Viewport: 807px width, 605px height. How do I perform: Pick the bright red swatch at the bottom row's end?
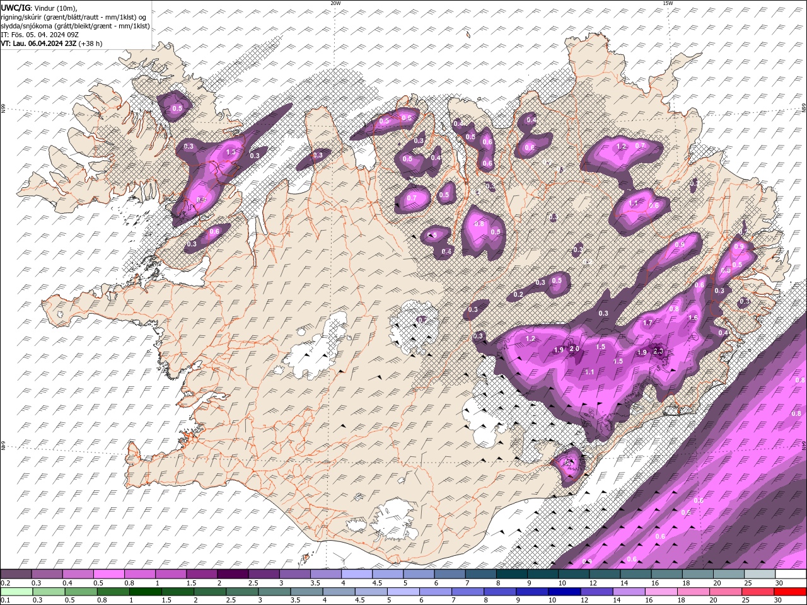pyautogui.click(x=790, y=591)
